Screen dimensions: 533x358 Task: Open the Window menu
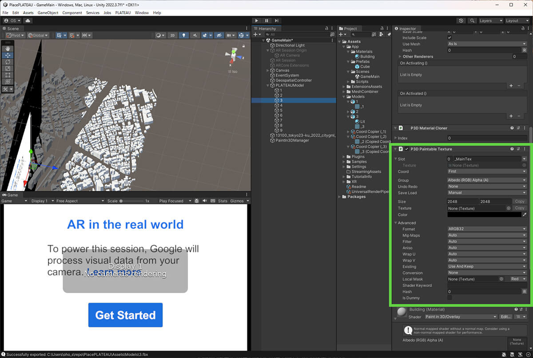142,13
